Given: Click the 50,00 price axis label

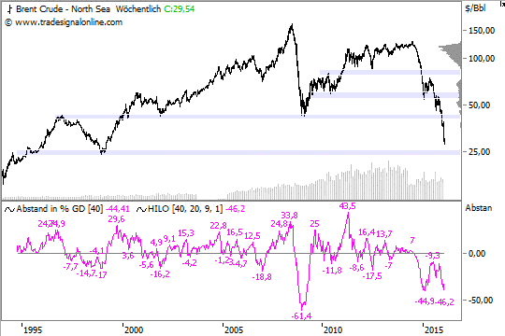Looking at the screenshot, I should click(x=479, y=105).
